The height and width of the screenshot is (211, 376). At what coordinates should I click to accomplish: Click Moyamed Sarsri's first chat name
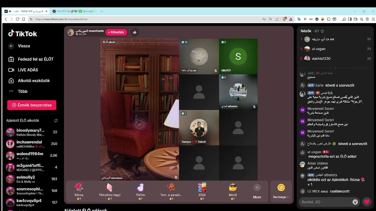tap(320, 109)
